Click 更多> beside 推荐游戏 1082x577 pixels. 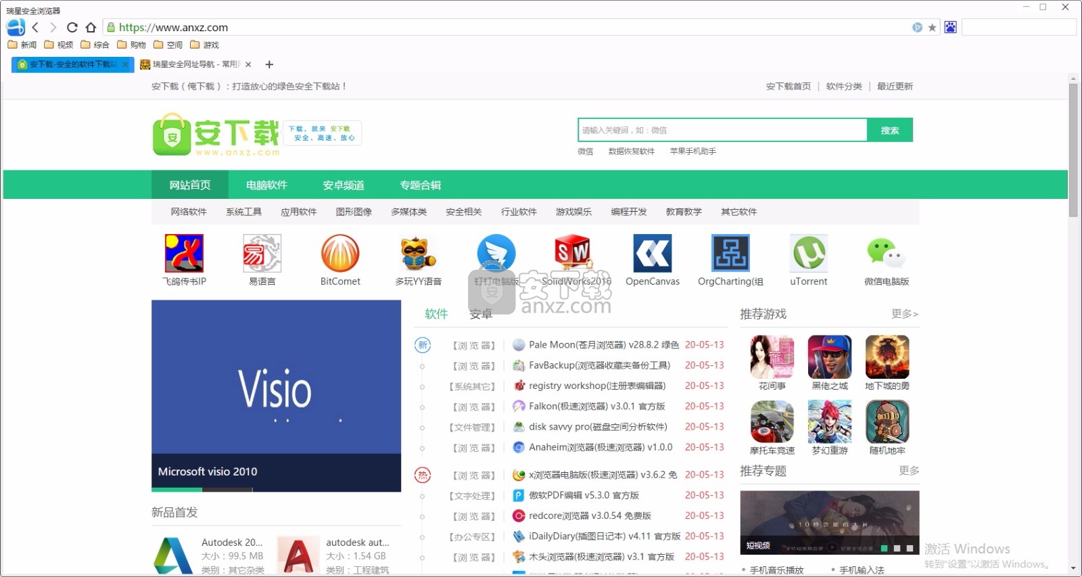[905, 314]
